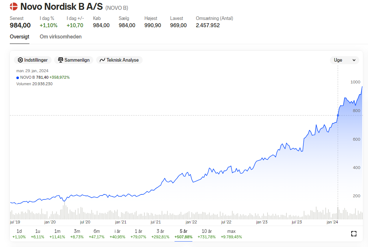
Task: Click the jul '21 axis label
Action: 156,222
